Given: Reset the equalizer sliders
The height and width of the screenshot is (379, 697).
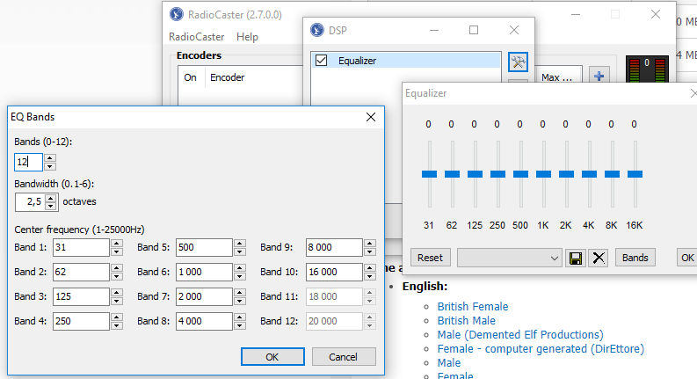Looking at the screenshot, I should [431, 258].
